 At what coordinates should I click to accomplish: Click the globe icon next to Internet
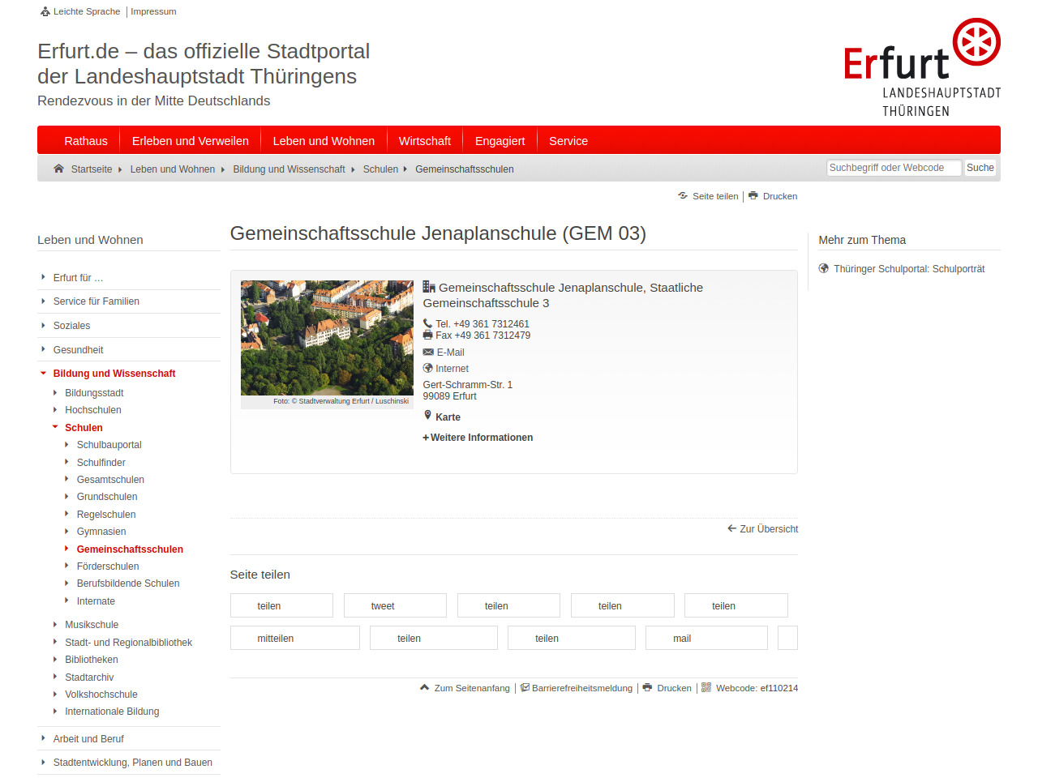pos(428,368)
